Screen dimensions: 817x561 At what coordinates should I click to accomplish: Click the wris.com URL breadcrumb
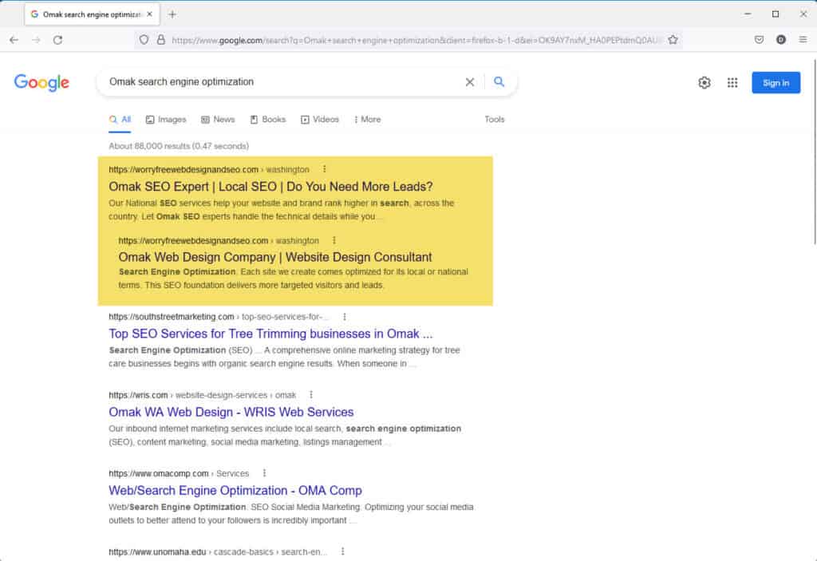(202, 395)
